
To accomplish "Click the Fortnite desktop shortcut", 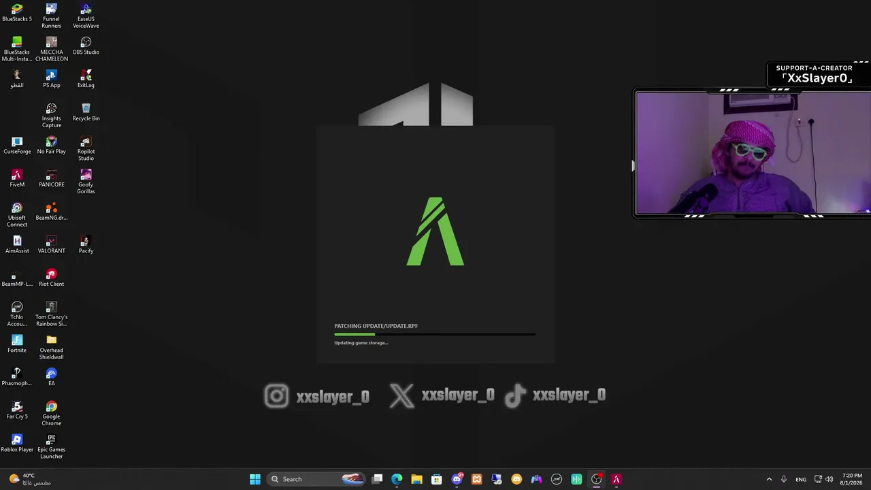I will [x=17, y=344].
